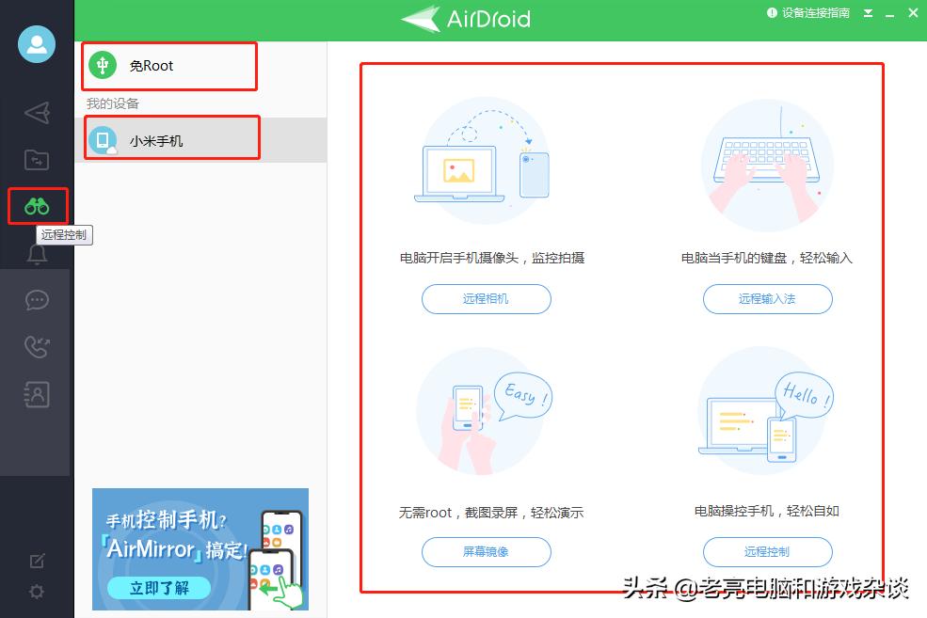Start 屏幕镜像 (Screen Mirroring)
The height and width of the screenshot is (618, 927).
[x=486, y=552]
